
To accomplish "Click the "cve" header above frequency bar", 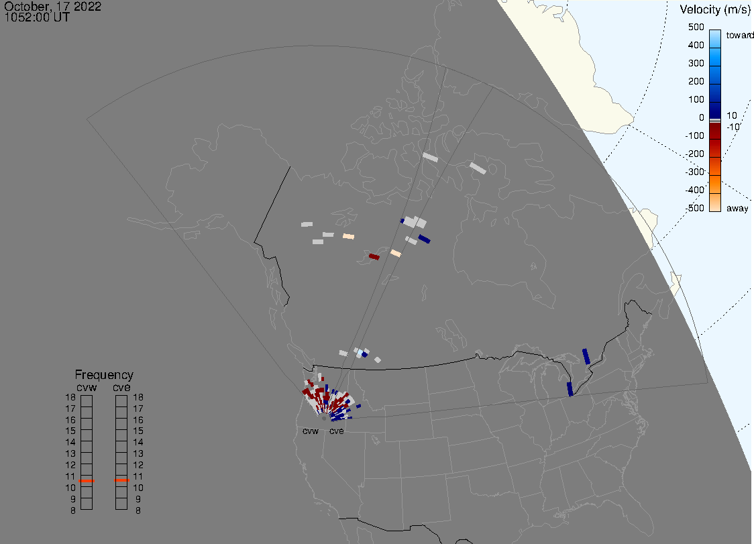I will pos(121,388).
